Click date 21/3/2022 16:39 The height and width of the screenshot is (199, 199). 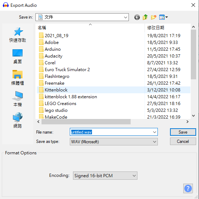[x=164, y=117]
